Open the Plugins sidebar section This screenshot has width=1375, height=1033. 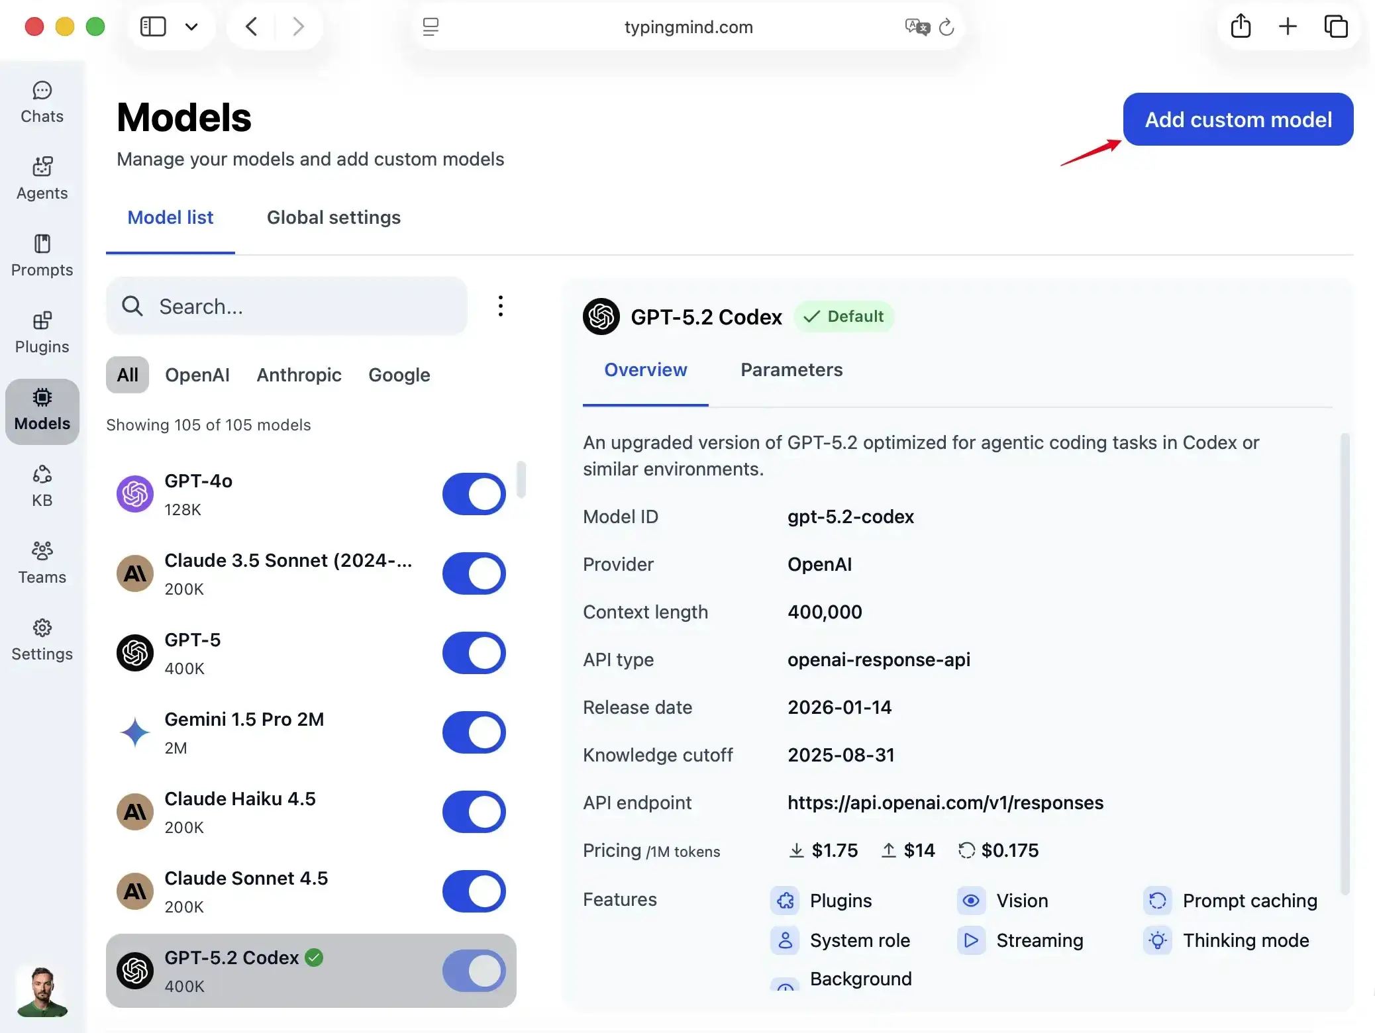pos(42,332)
